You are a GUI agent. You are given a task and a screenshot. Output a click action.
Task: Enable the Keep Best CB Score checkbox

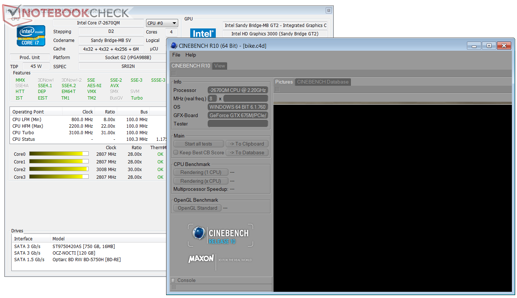[x=176, y=152]
